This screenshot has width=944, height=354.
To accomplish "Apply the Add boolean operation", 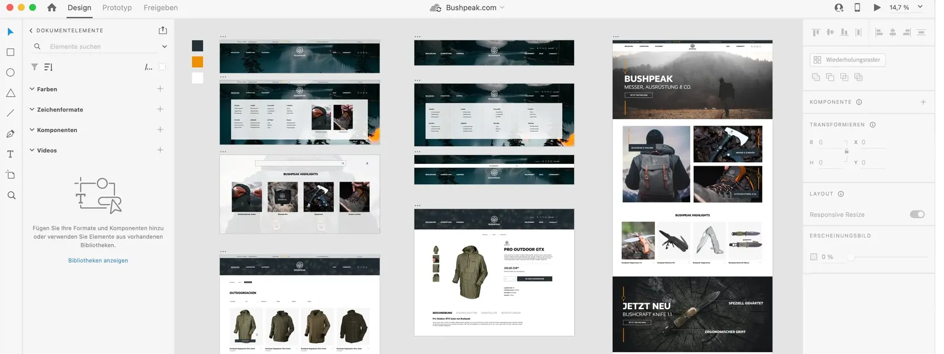I will click(816, 77).
